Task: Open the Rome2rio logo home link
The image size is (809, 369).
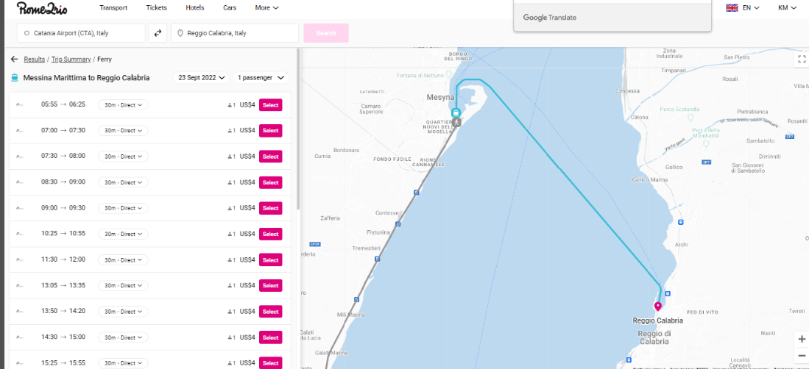Action: coord(42,8)
